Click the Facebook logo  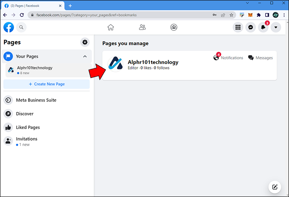(x=9, y=28)
